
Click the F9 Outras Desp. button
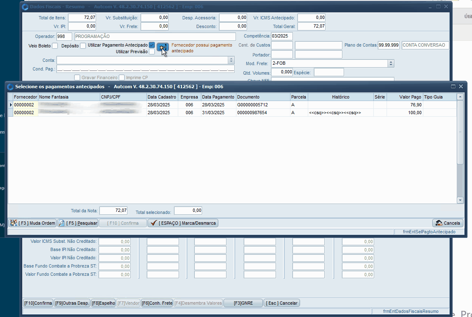click(72, 303)
